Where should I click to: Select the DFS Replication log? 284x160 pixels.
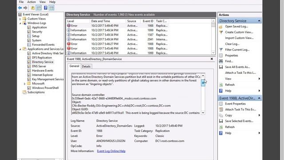tap(42, 58)
